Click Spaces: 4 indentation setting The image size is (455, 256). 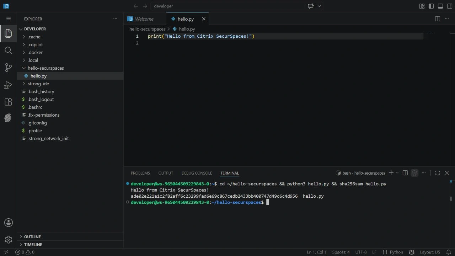tap(341, 252)
